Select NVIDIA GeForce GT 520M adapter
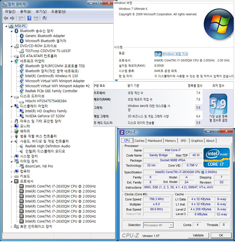Viewport: 235px width, 242px height. [x=45, y=116]
